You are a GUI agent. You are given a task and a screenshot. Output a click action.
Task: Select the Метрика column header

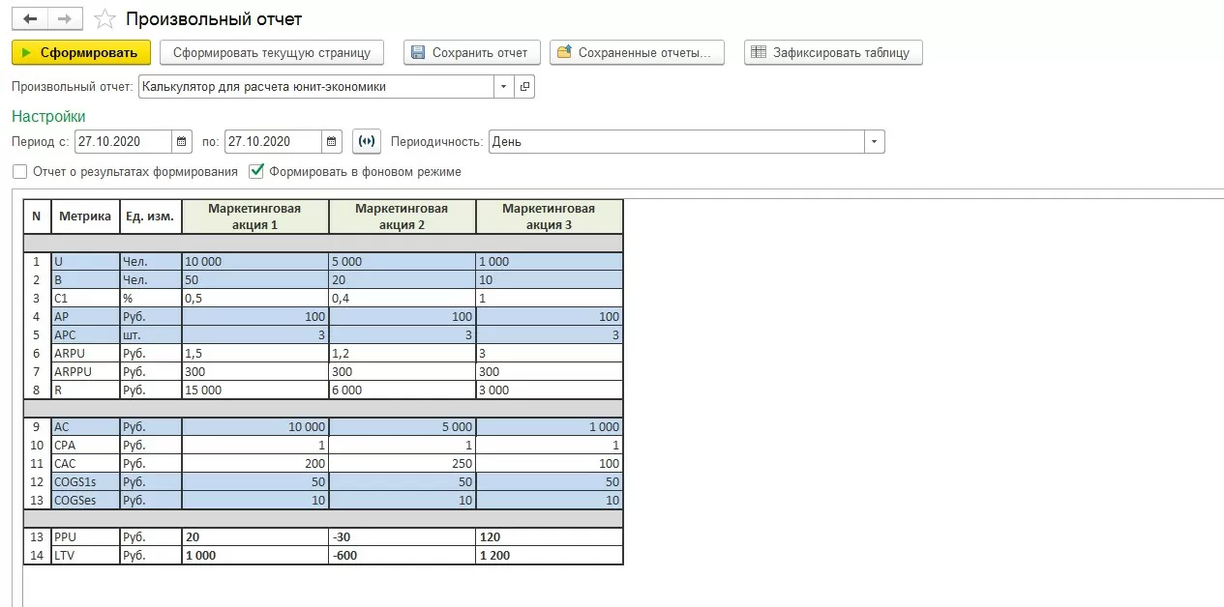(85, 217)
